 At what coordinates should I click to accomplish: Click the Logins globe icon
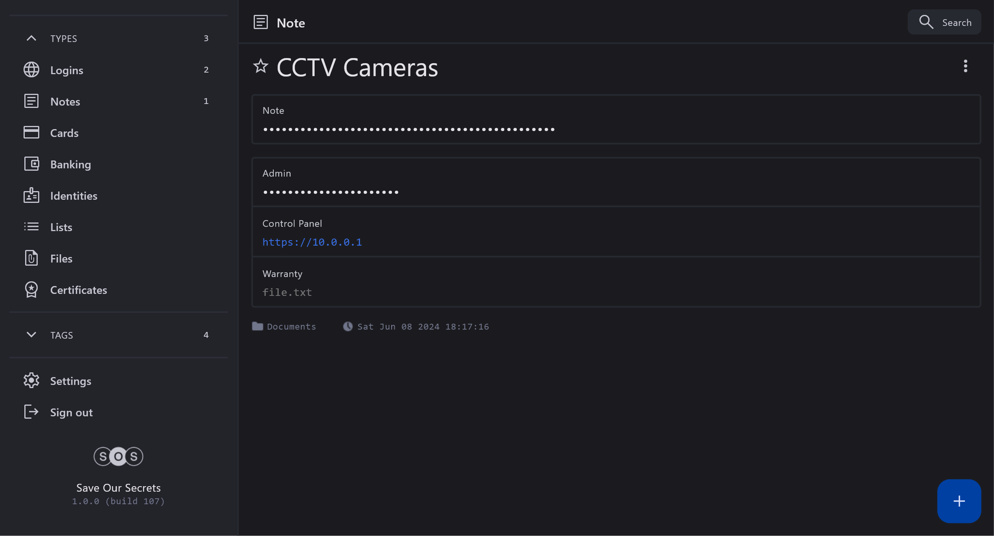31,70
